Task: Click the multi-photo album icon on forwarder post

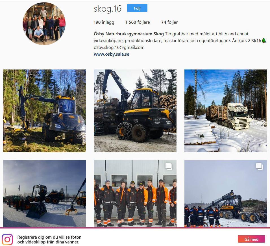Action: coord(169,76)
